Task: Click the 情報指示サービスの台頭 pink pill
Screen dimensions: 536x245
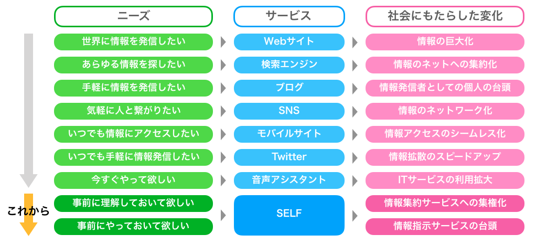Action: (x=445, y=227)
